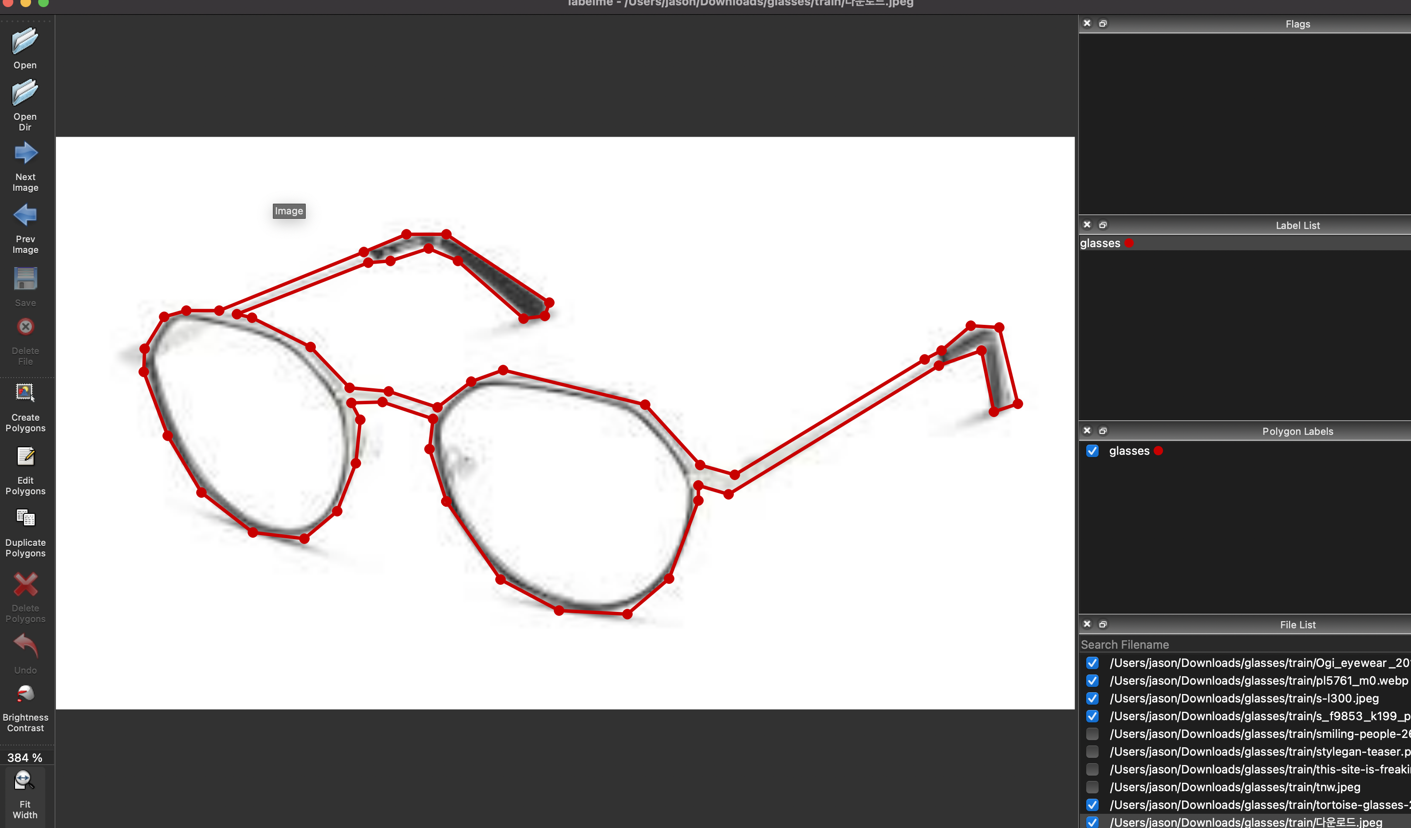Screen dimensions: 1411x828
Task: Check the tnw.jpeg file checkbox
Action: tap(1092, 787)
